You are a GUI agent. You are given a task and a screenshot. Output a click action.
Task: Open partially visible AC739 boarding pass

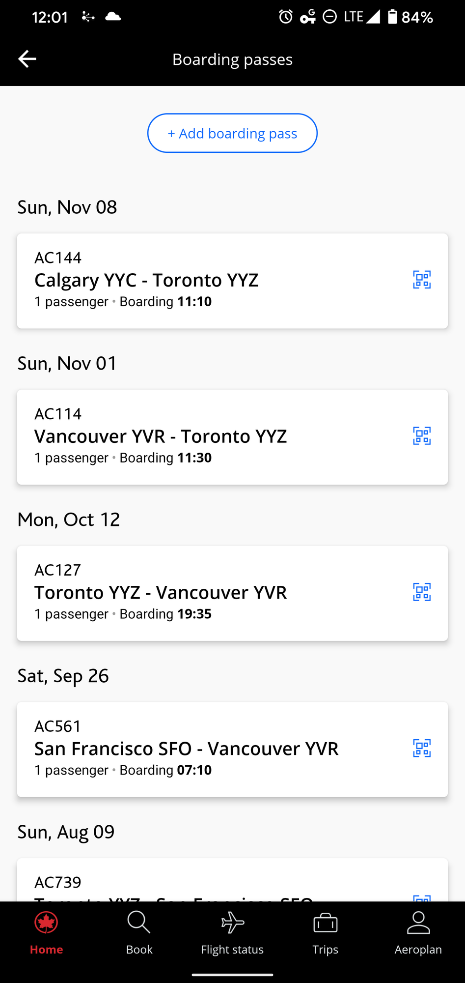[232, 880]
